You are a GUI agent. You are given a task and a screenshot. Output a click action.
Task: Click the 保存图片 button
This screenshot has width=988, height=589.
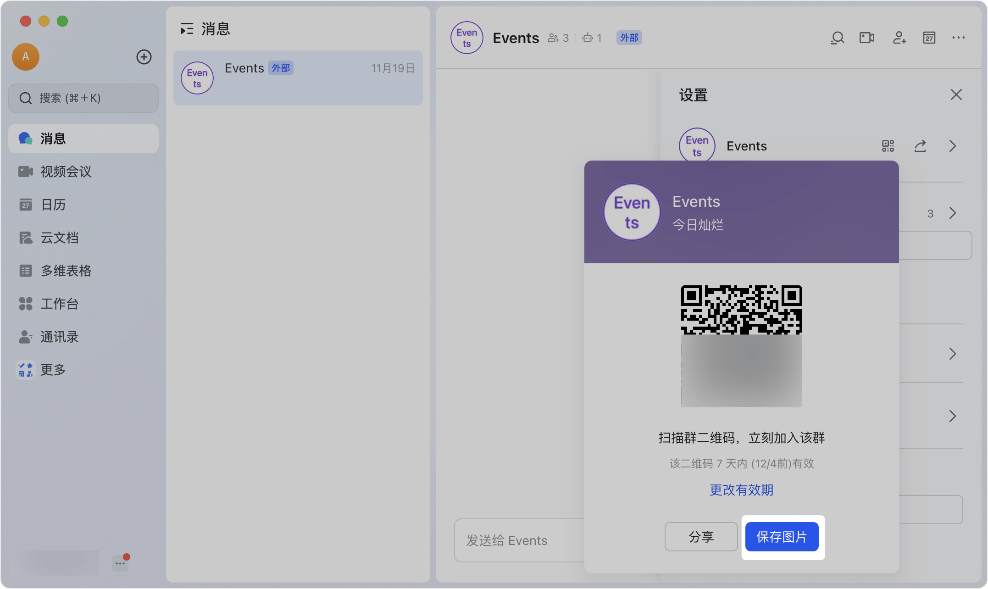[782, 537]
